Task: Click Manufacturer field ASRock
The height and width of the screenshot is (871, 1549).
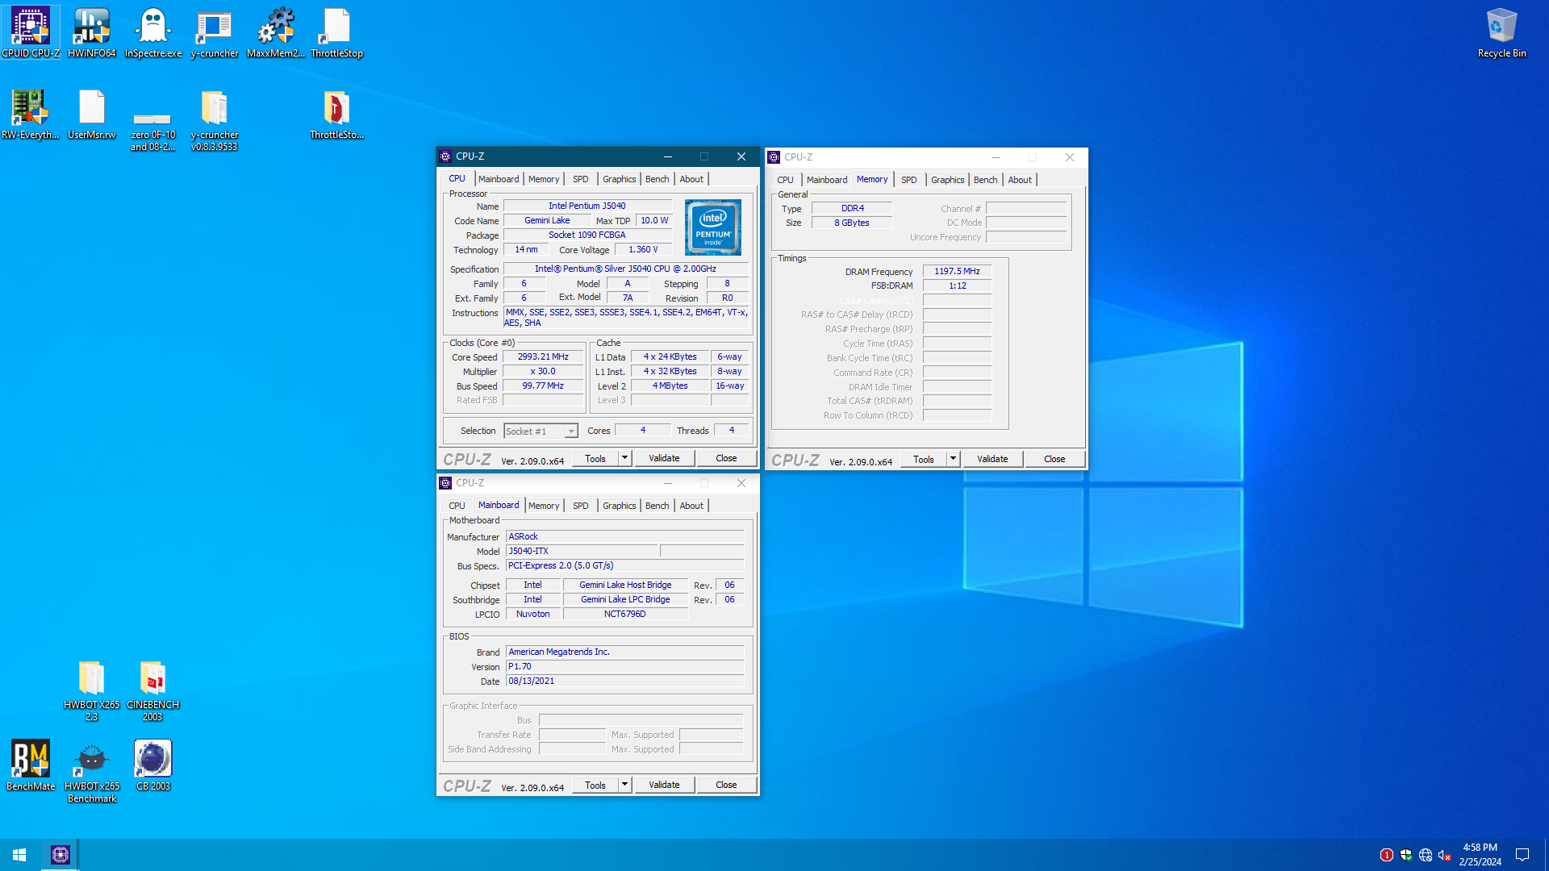Action: pyautogui.click(x=624, y=536)
